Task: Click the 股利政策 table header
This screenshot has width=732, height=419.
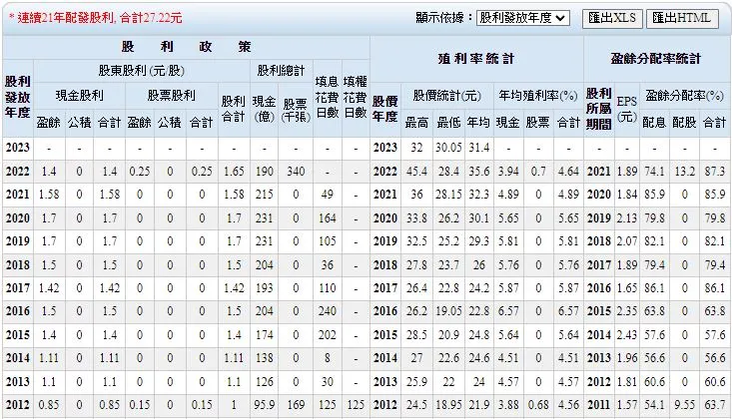Action: 187,47
